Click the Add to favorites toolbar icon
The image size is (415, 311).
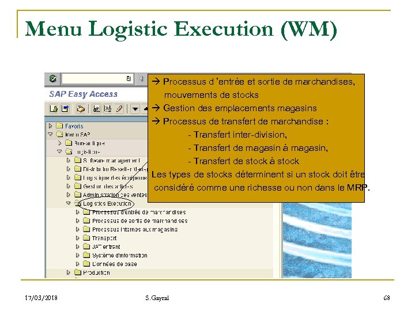97,109
